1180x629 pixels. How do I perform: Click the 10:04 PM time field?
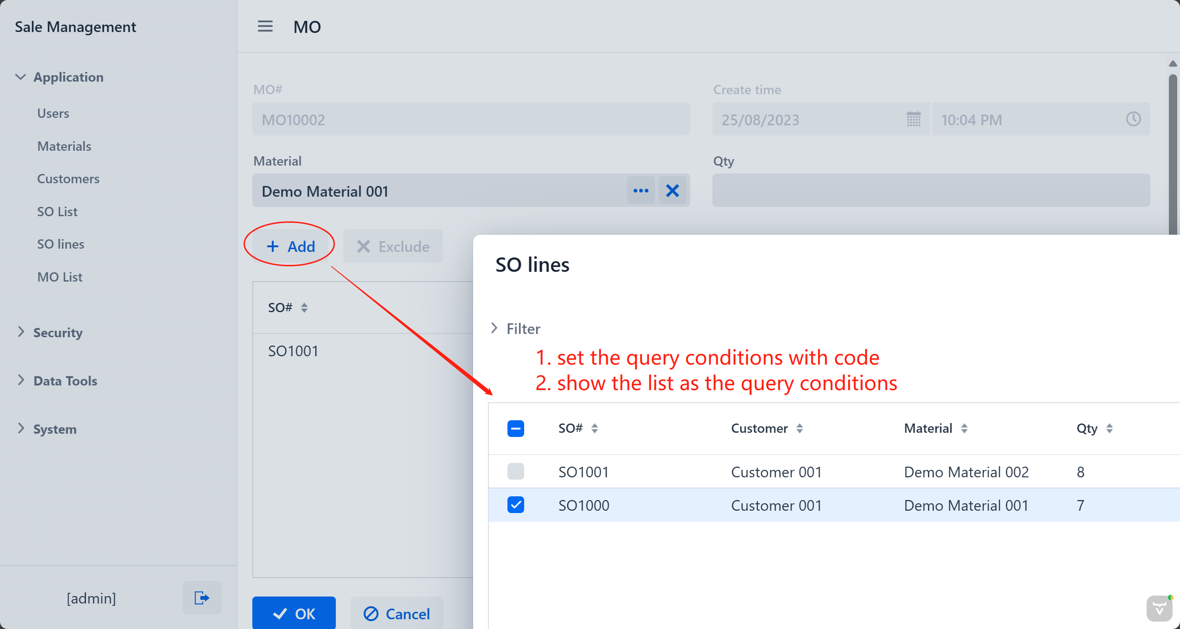pos(1041,119)
